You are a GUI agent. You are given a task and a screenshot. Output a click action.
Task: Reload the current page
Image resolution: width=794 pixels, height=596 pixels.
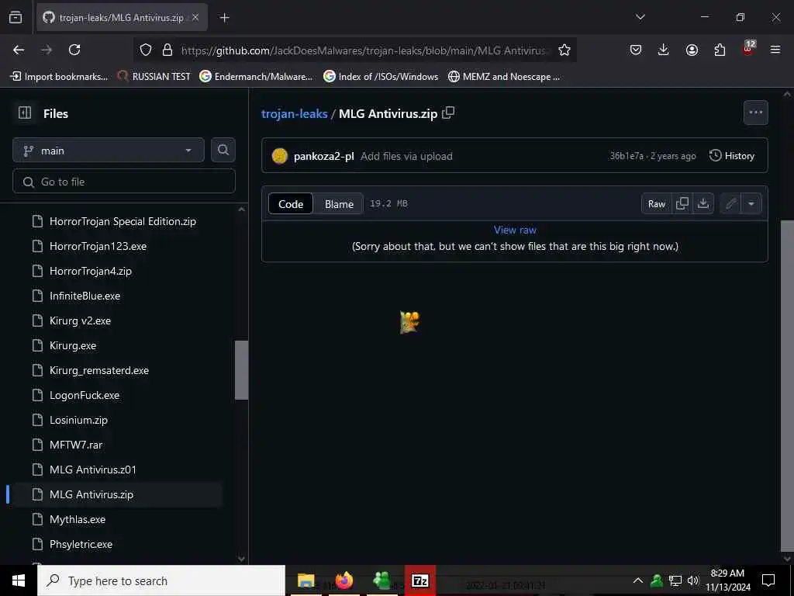click(74, 50)
